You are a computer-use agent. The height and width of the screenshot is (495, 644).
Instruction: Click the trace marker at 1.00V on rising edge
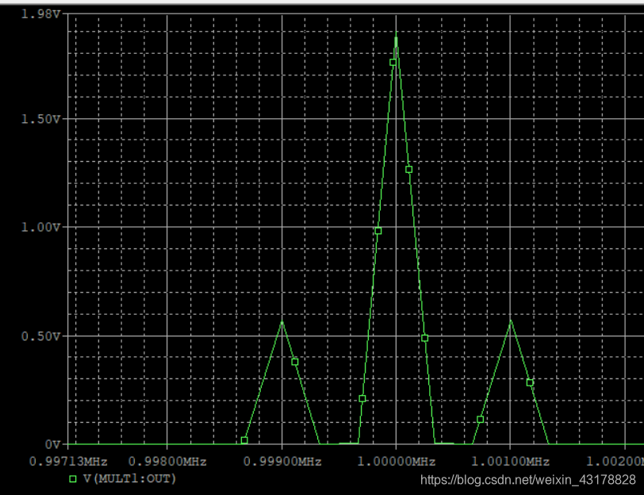[x=378, y=231]
